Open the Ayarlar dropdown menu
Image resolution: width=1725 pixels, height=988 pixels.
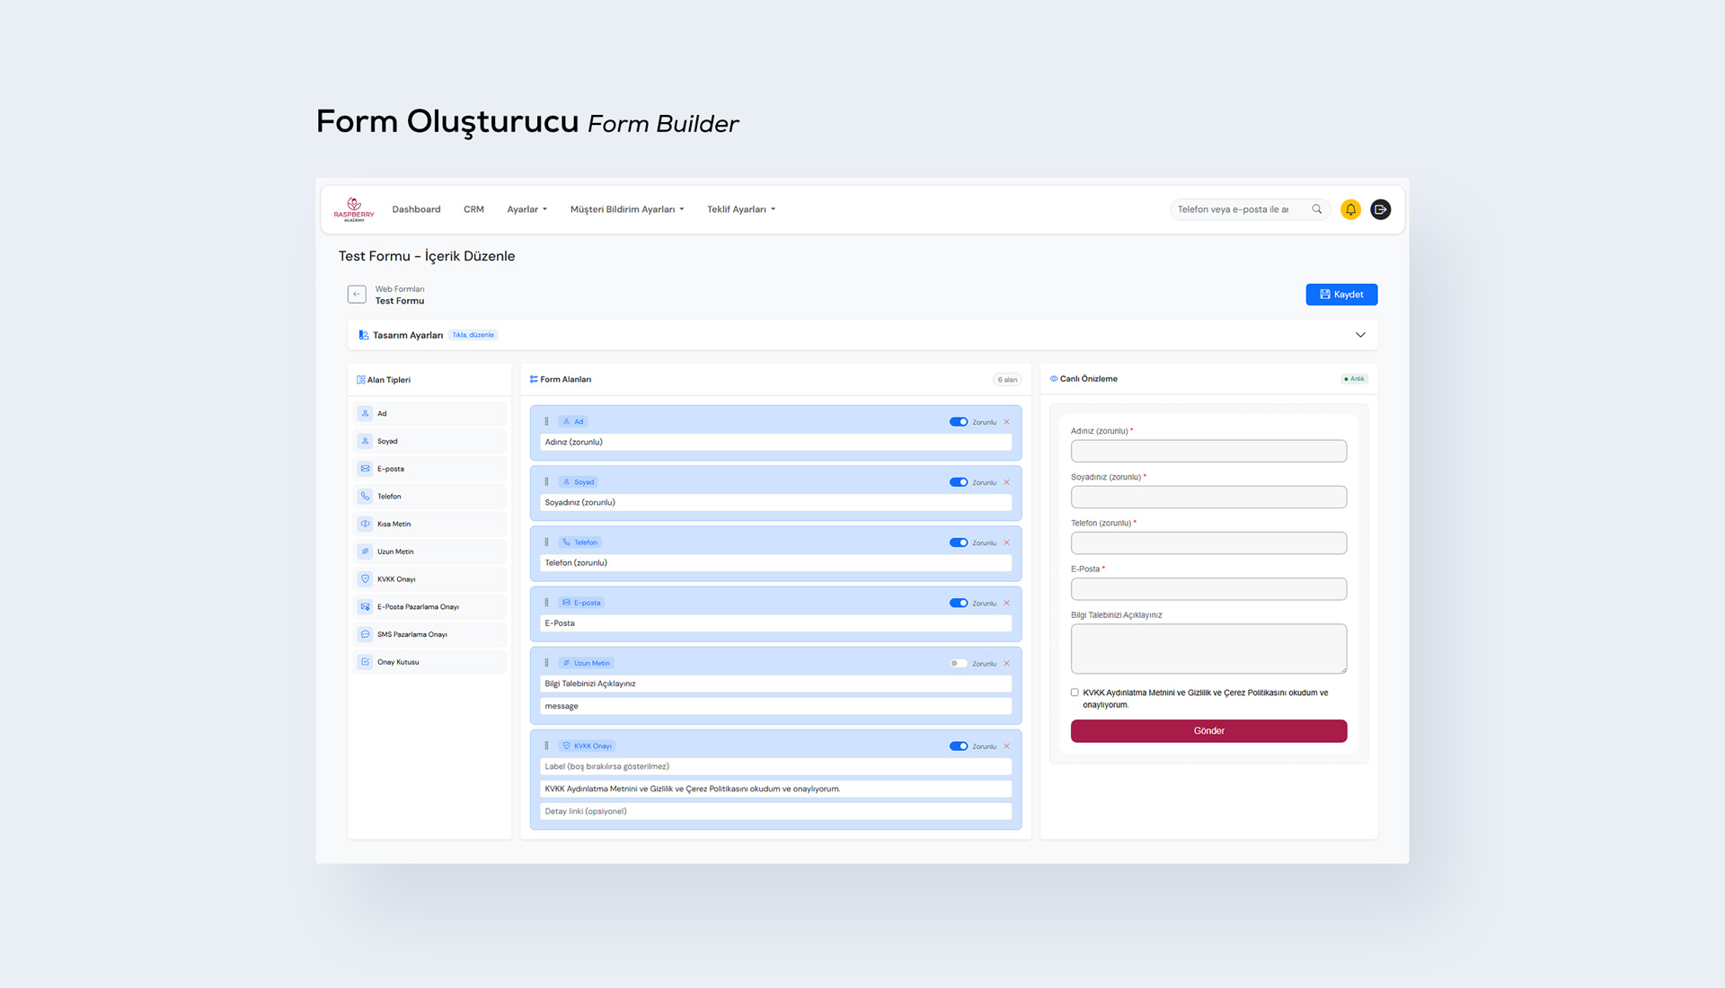526,209
